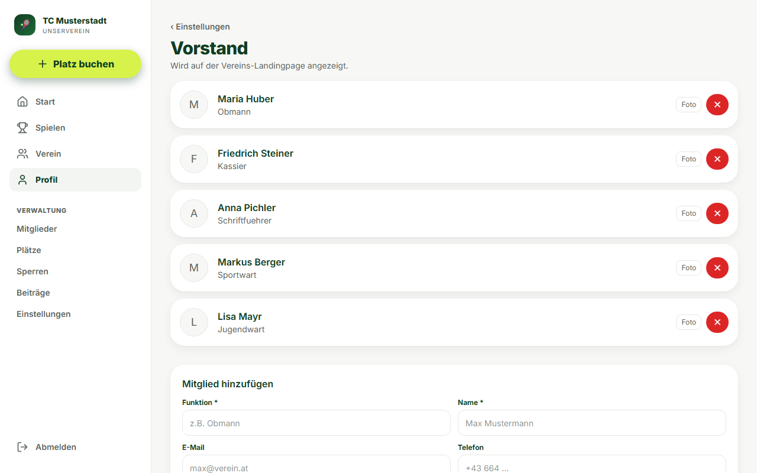The width and height of the screenshot is (757, 473).
Task: Click Foto button for Maria Huber
Action: point(688,105)
